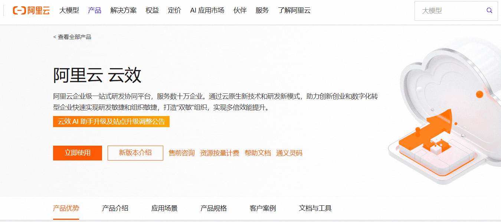The image size is (501, 222).
Task: Click the 立即使用 button
Action: 78,153
